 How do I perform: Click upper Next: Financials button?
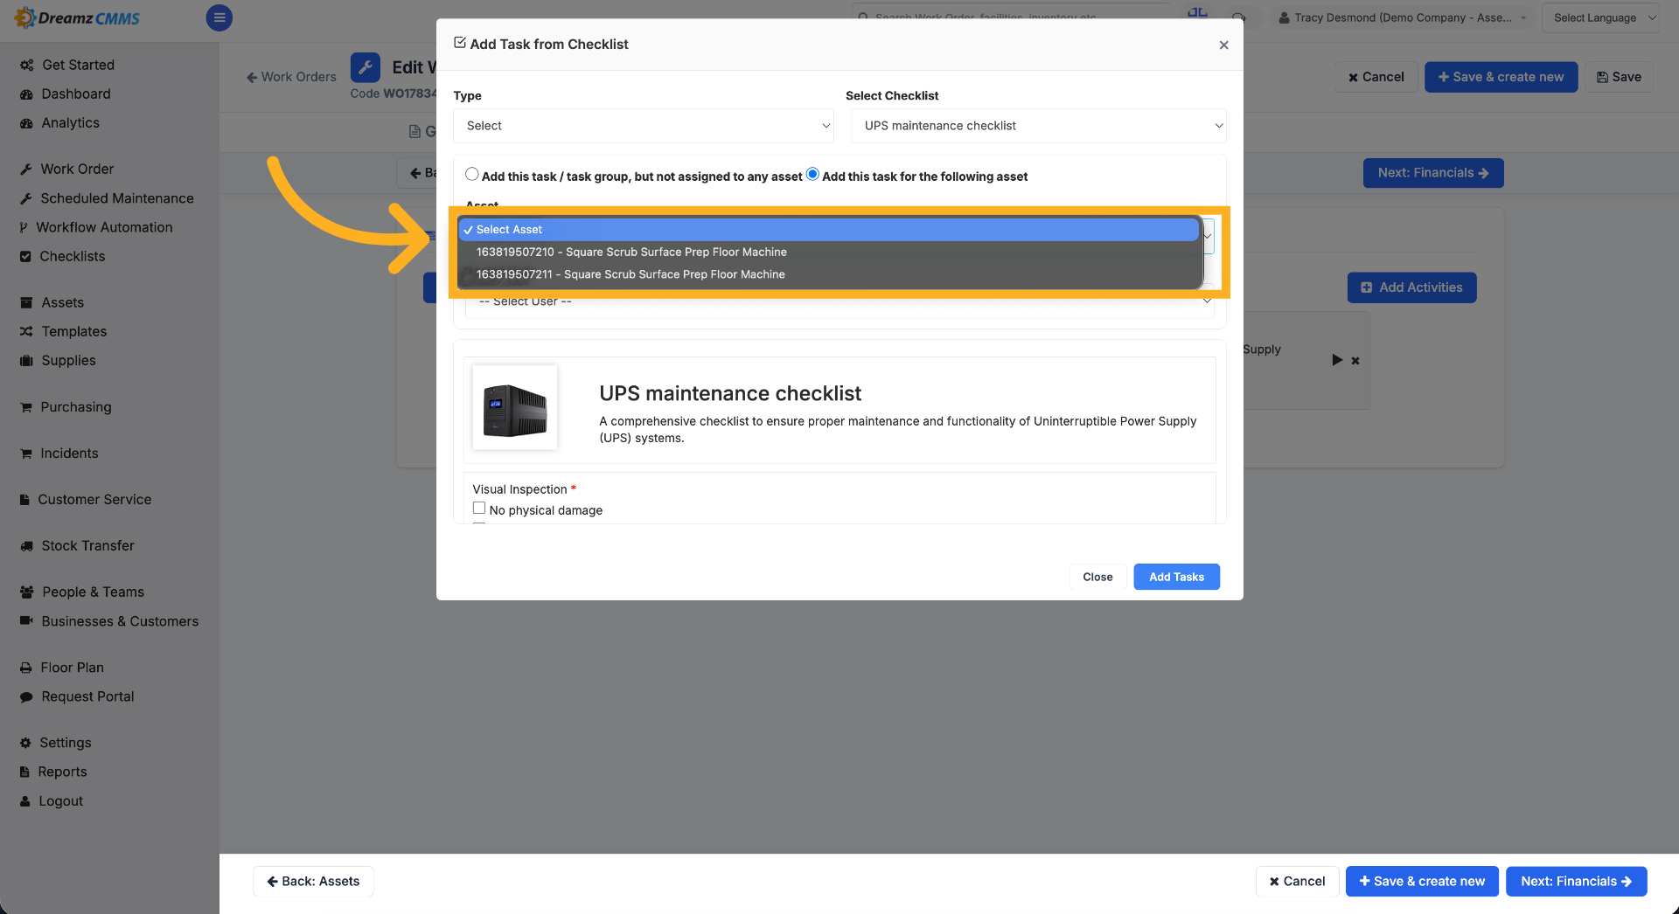click(1433, 173)
